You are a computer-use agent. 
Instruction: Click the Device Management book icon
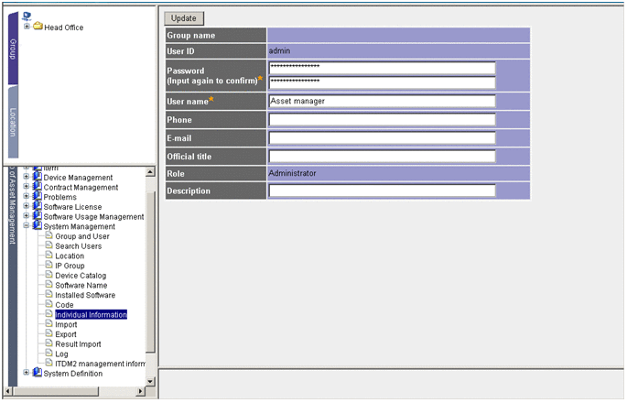[38, 178]
